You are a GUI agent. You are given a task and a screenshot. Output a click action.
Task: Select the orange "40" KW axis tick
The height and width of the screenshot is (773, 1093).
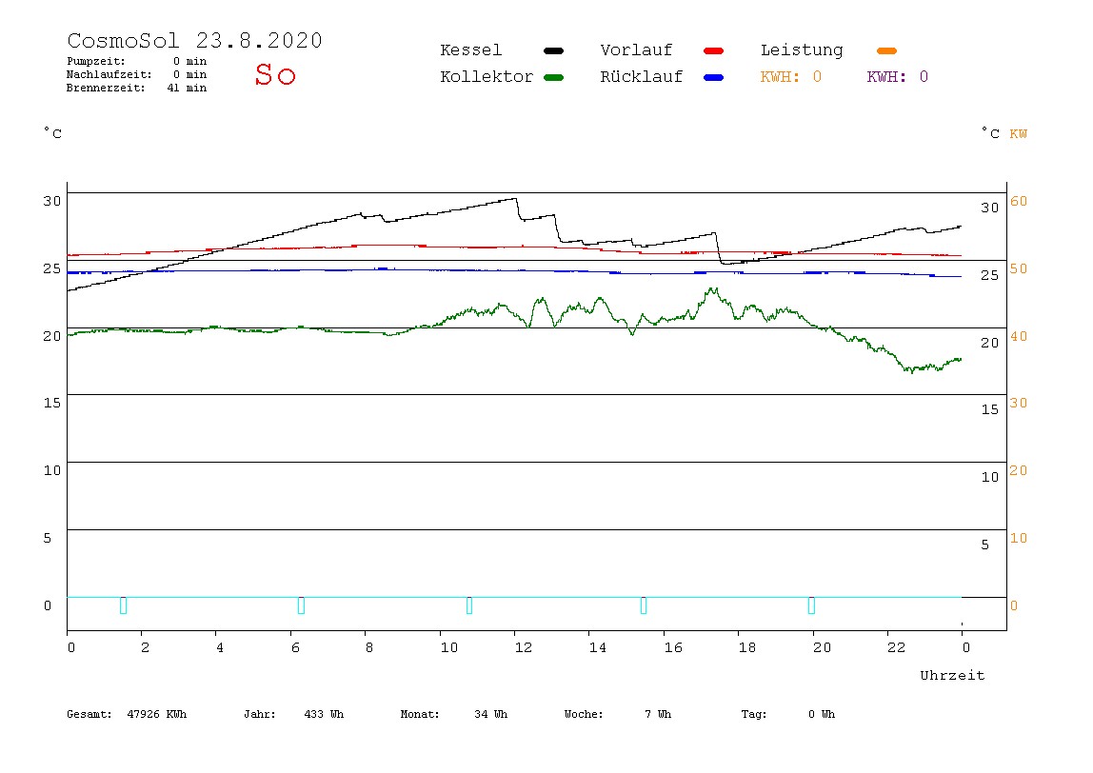point(1019,337)
